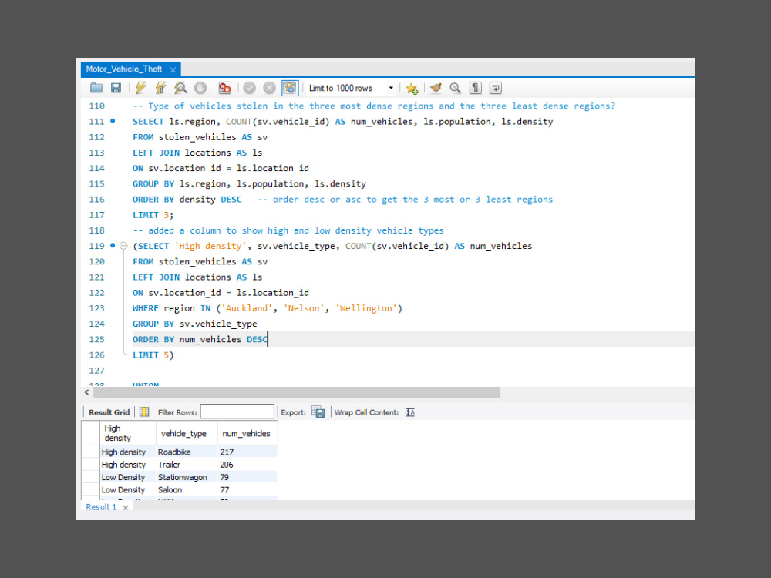Click the left arrow of horizontal scrollbar
Viewport: 771px width, 578px height.
[x=87, y=392]
